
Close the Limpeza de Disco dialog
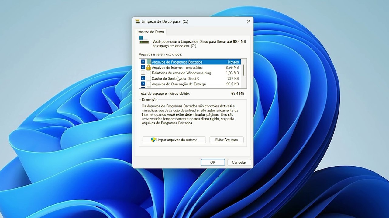click(x=249, y=21)
